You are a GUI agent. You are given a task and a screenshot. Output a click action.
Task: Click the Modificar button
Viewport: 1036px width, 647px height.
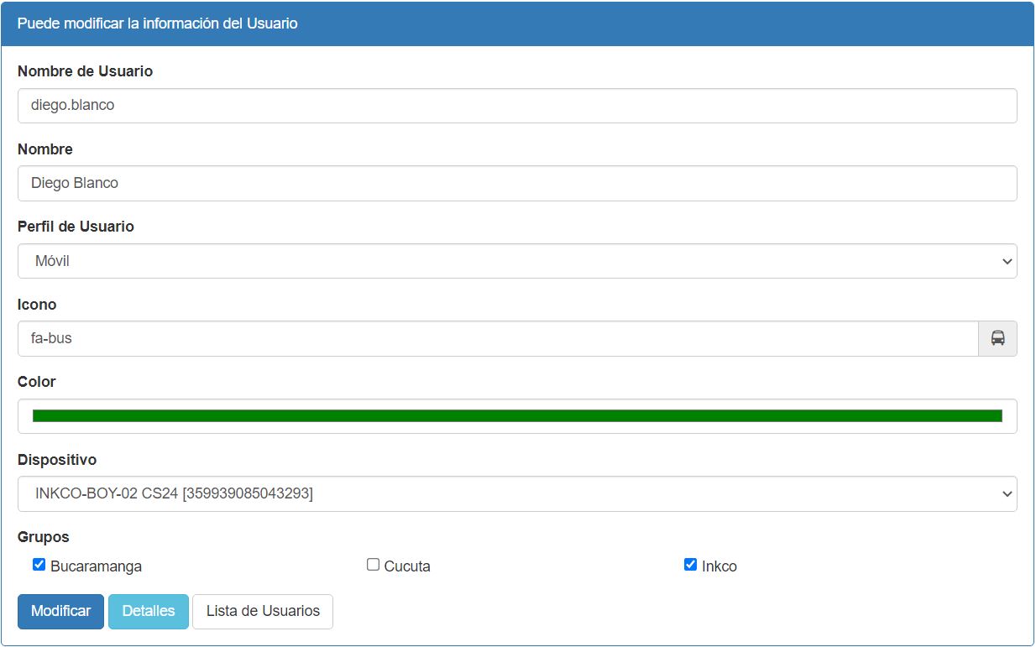tap(60, 611)
